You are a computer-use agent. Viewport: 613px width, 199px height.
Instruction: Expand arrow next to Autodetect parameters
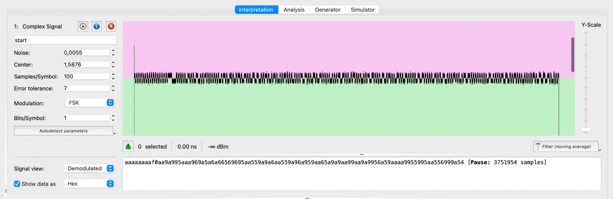pyautogui.click(x=114, y=134)
